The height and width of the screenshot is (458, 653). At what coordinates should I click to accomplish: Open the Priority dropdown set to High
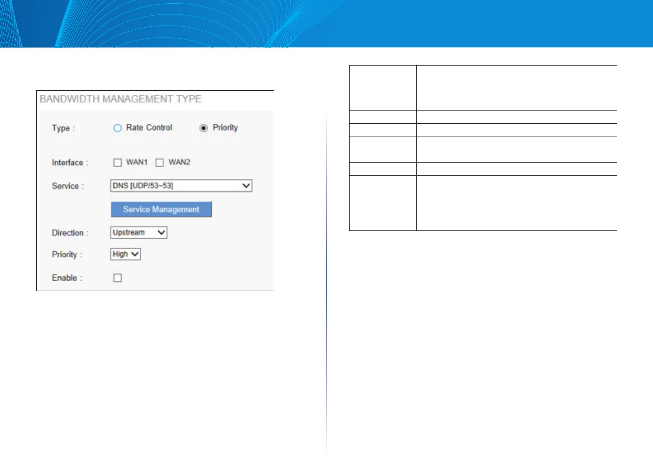[x=126, y=254]
